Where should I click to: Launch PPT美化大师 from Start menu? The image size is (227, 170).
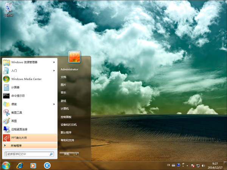pyautogui.click(x=19, y=138)
